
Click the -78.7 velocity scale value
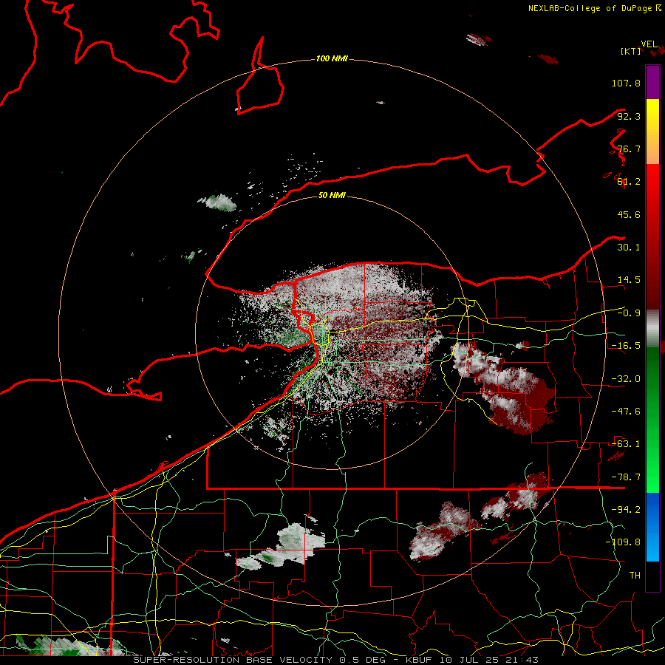626,477
